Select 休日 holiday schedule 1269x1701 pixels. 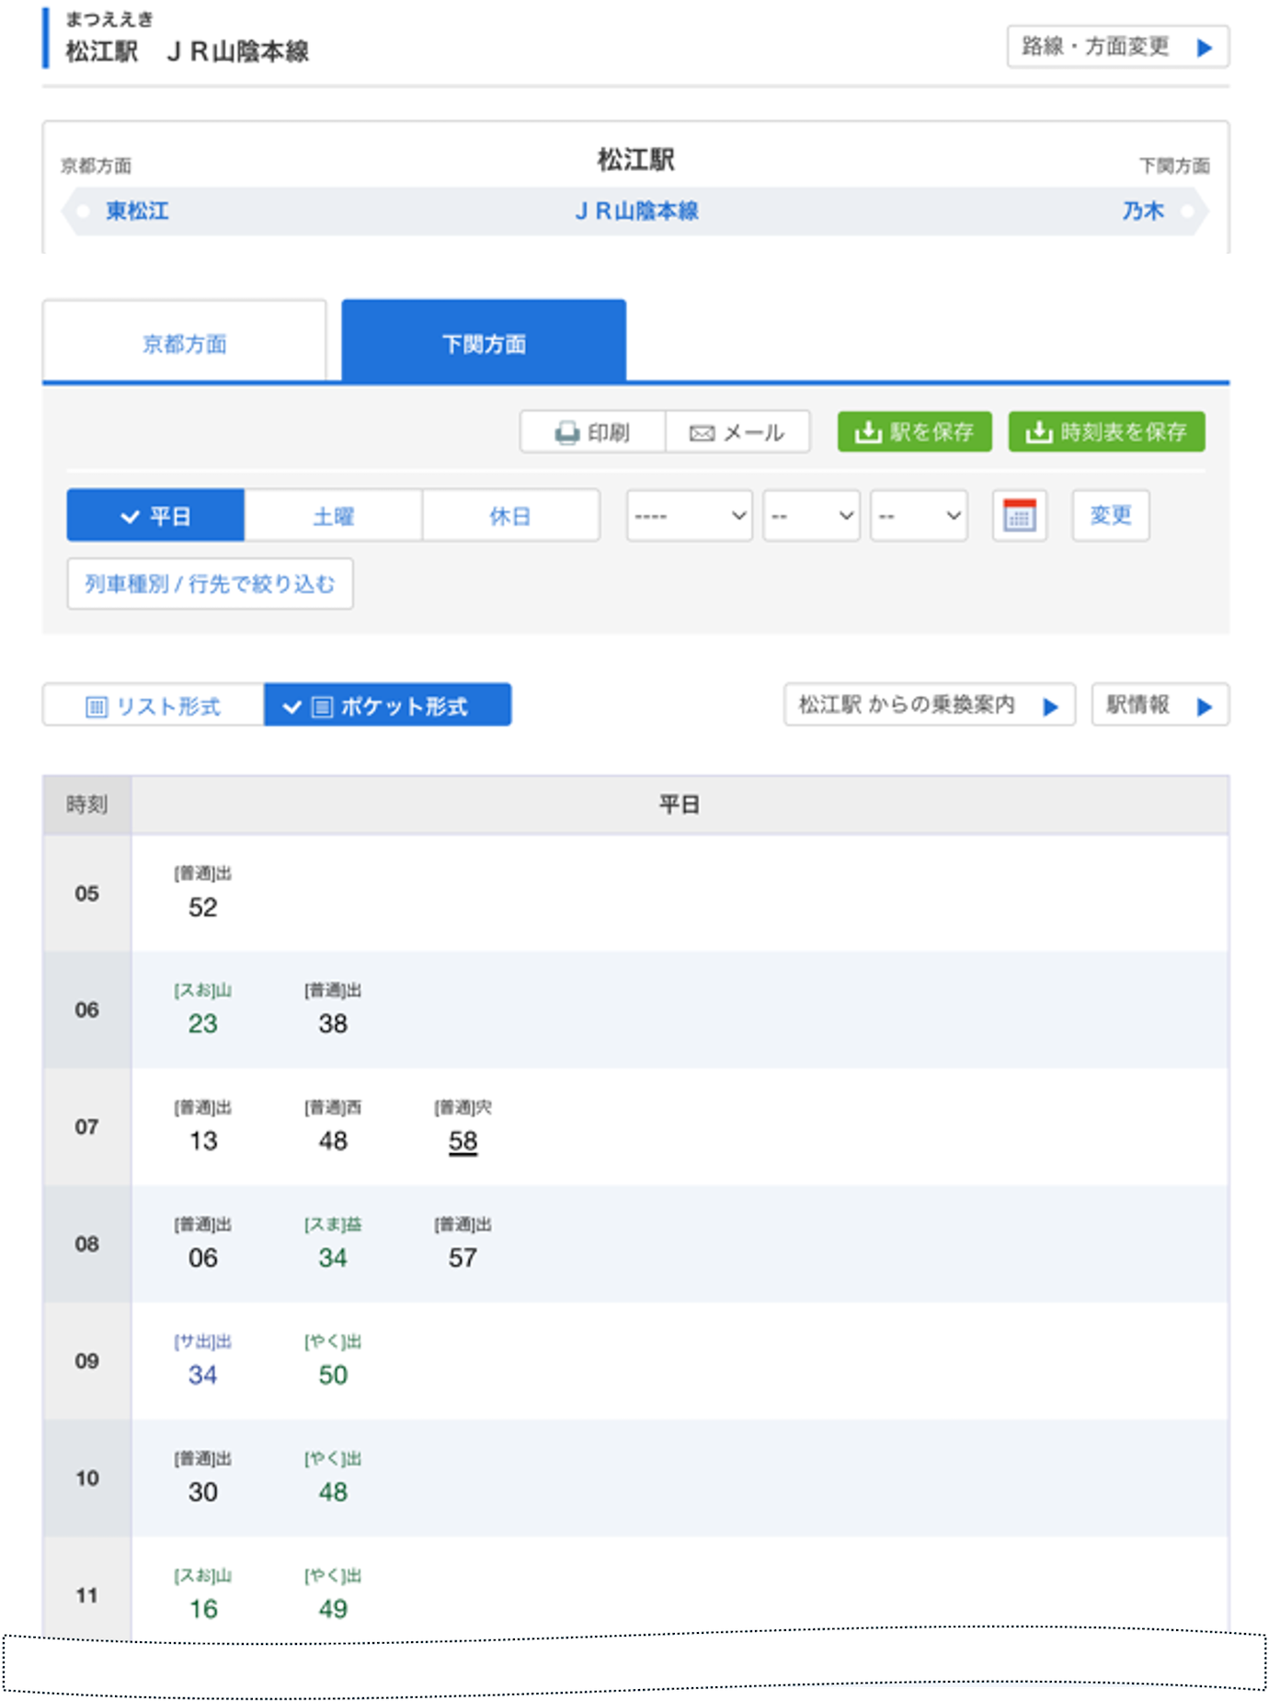click(510, 516)
